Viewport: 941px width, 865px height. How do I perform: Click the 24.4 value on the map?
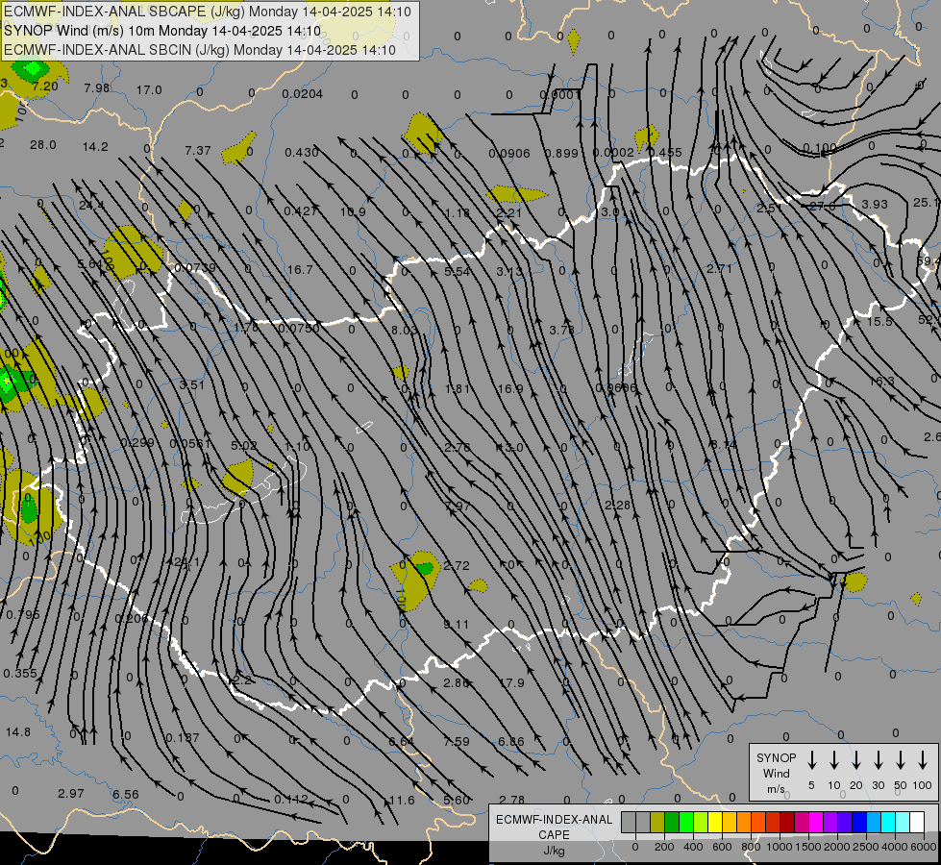(x=91, y=206)
